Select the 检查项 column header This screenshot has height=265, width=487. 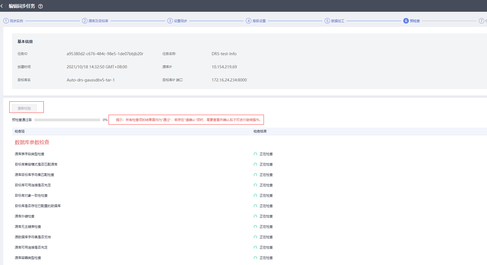click(19, 131)
